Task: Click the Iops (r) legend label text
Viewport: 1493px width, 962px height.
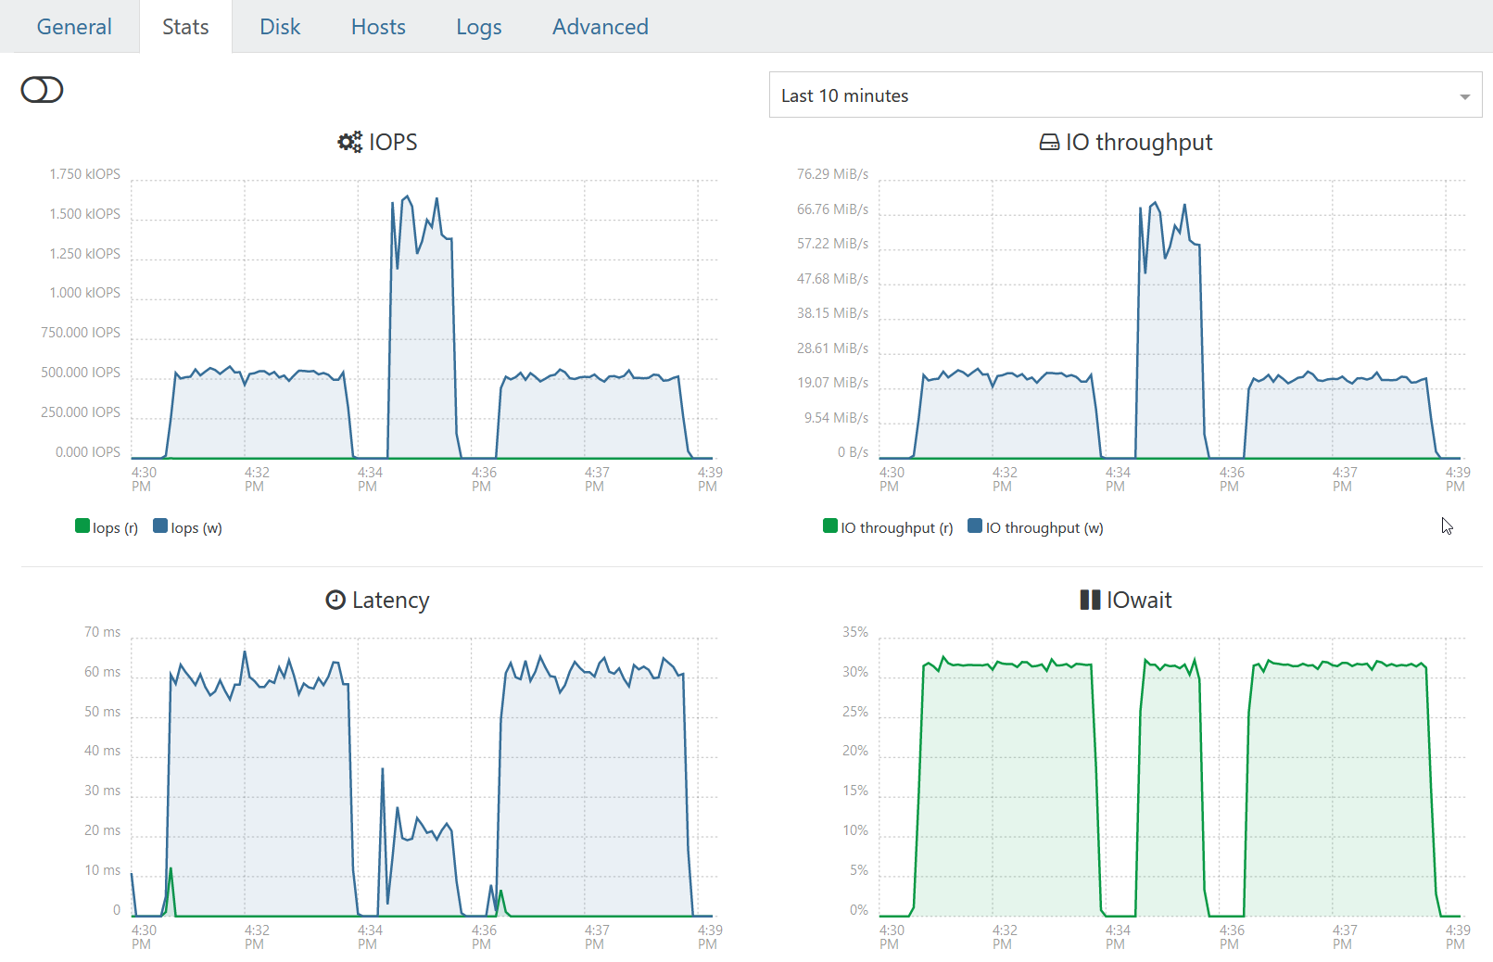Action: coord(115,526)
